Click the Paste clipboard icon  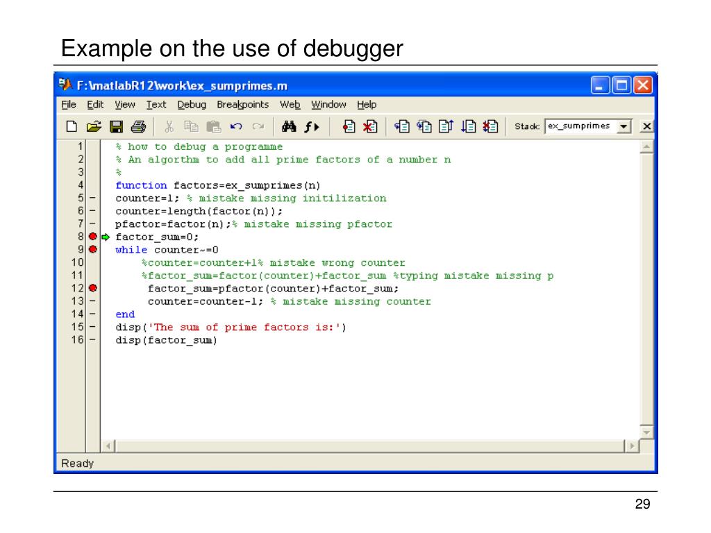click(x=214, y=126)
